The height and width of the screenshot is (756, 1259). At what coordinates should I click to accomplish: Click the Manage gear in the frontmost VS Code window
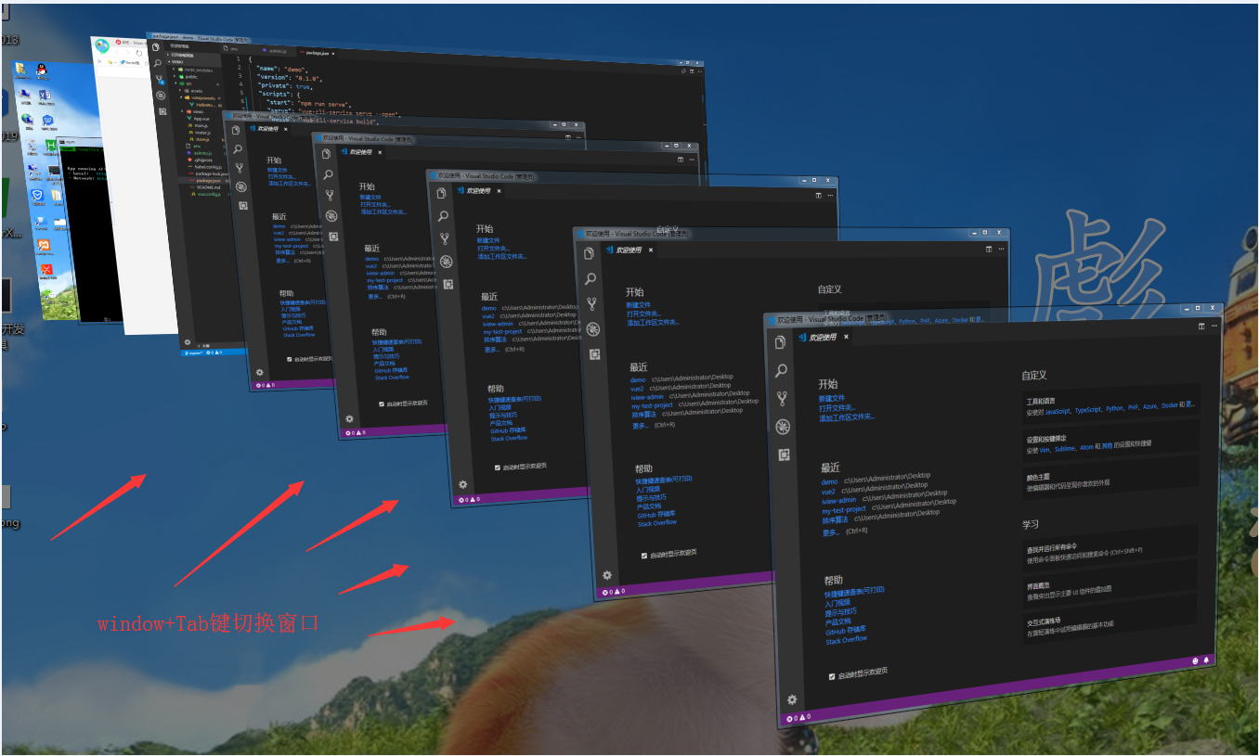coord(792,699)
